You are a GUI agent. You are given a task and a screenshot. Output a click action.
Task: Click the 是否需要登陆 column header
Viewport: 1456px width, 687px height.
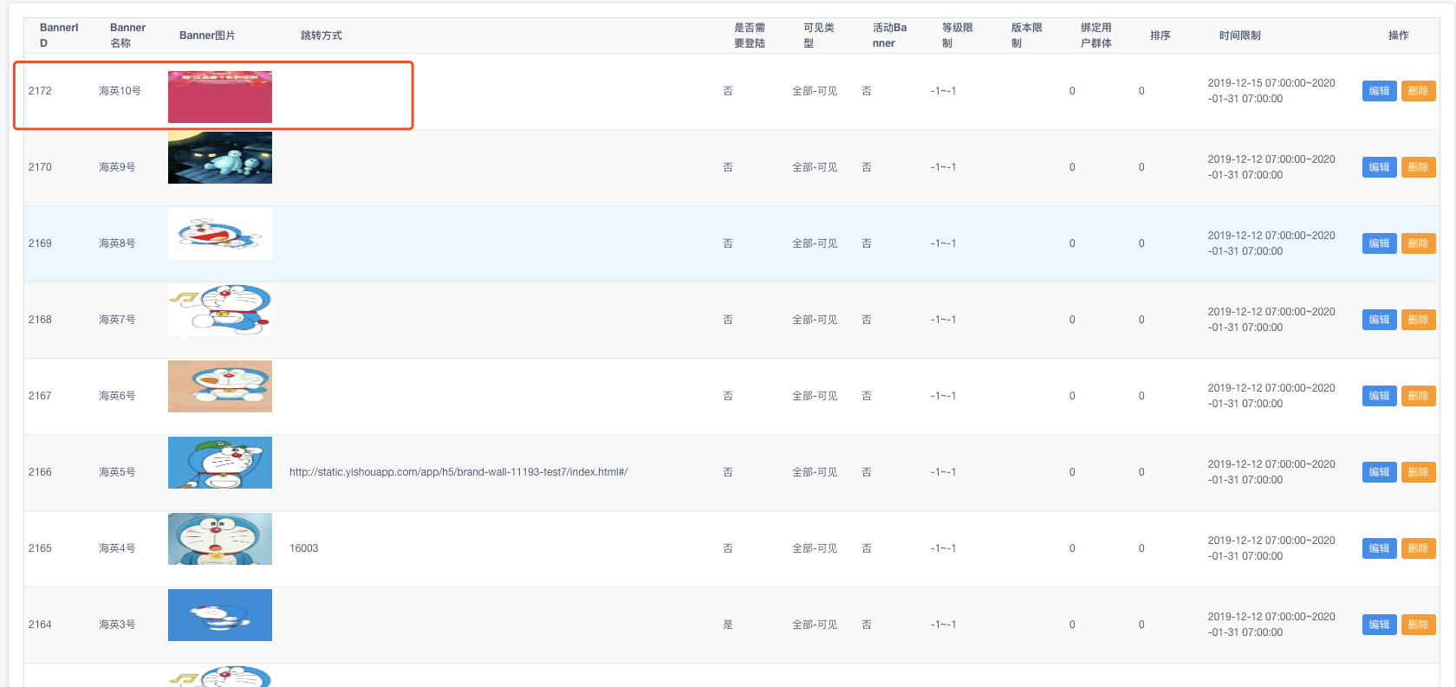pyautogui.click(x=750, y=36)
